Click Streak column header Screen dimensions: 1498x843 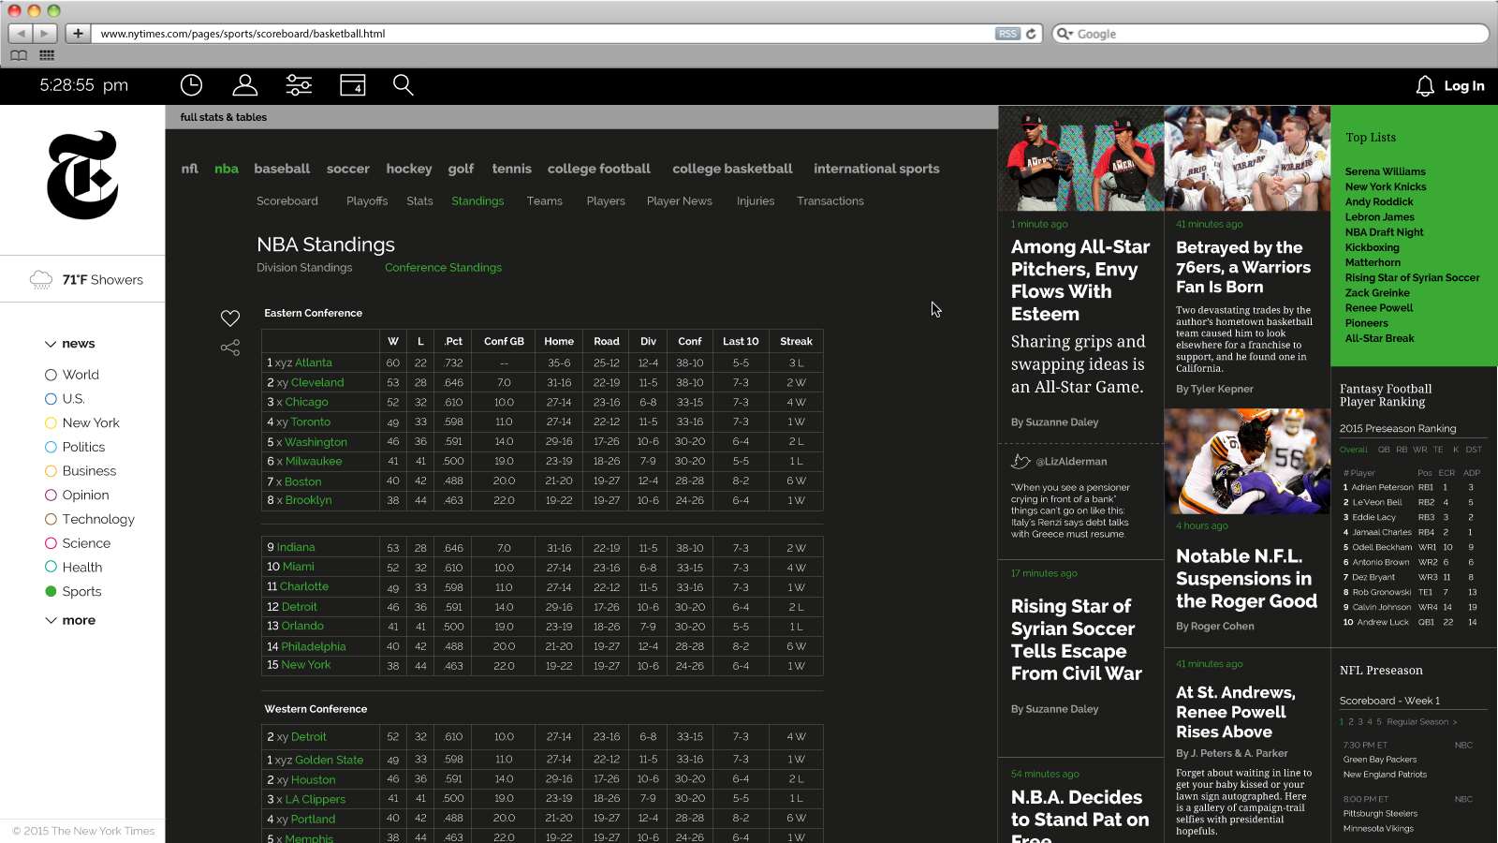tap(797, 342)
